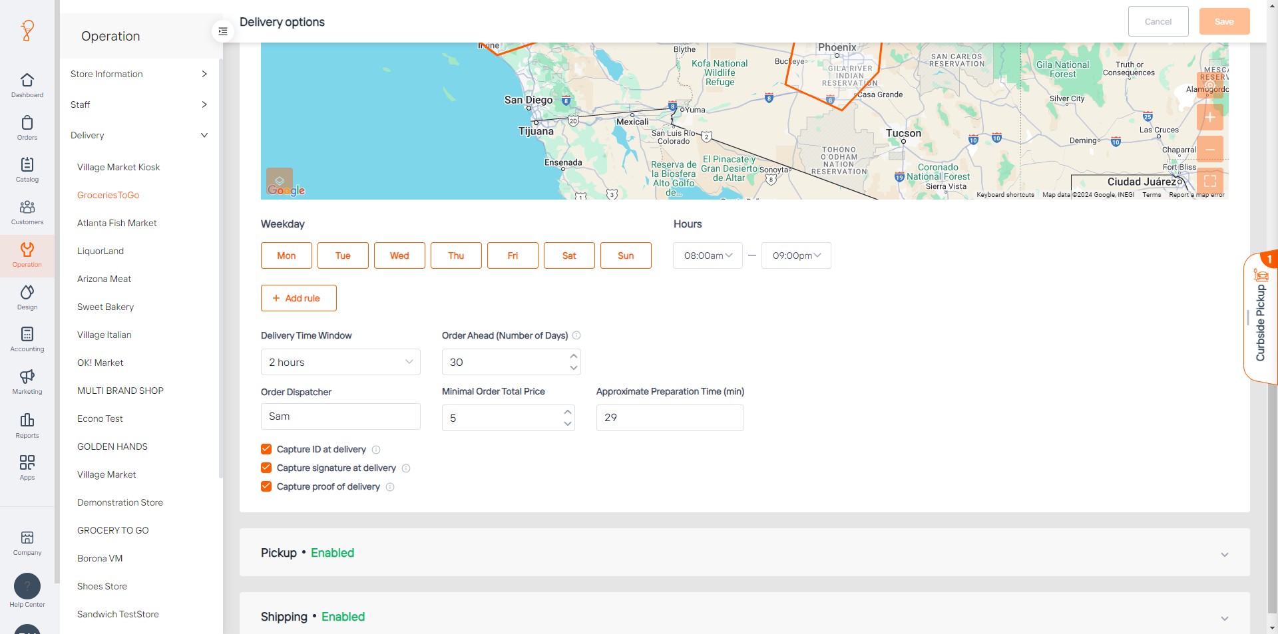1278x634 pixels.
Task: Open the Operation section
Action: click(27, 255)
